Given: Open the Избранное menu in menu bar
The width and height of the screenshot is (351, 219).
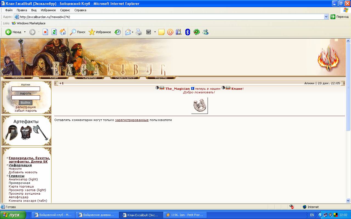Looking at the screenshot, I should point(48,10).
